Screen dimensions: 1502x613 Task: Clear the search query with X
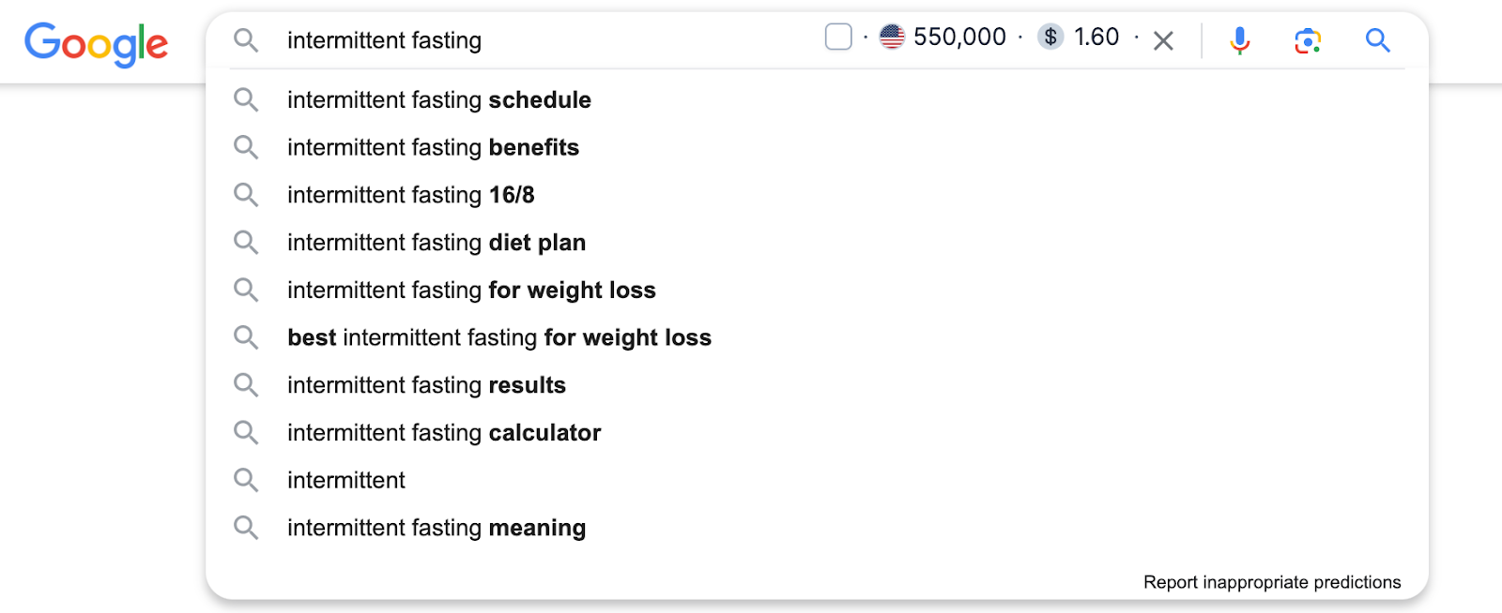1163,40
